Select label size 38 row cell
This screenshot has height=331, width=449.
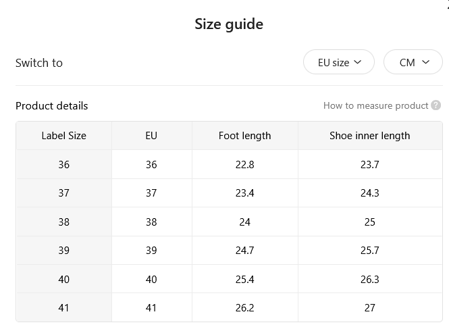coord(64,222)
